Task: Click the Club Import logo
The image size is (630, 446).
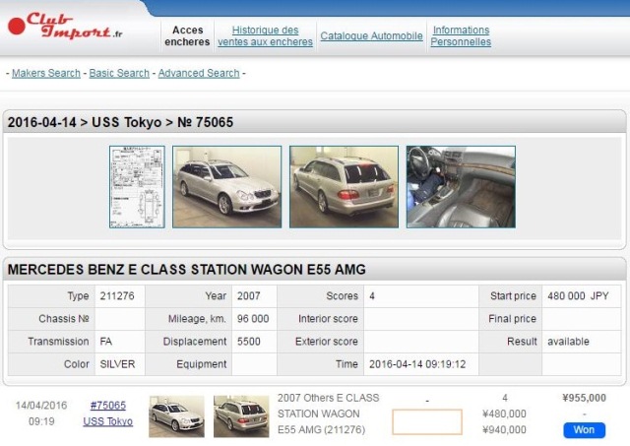Action: coord(65,27)
